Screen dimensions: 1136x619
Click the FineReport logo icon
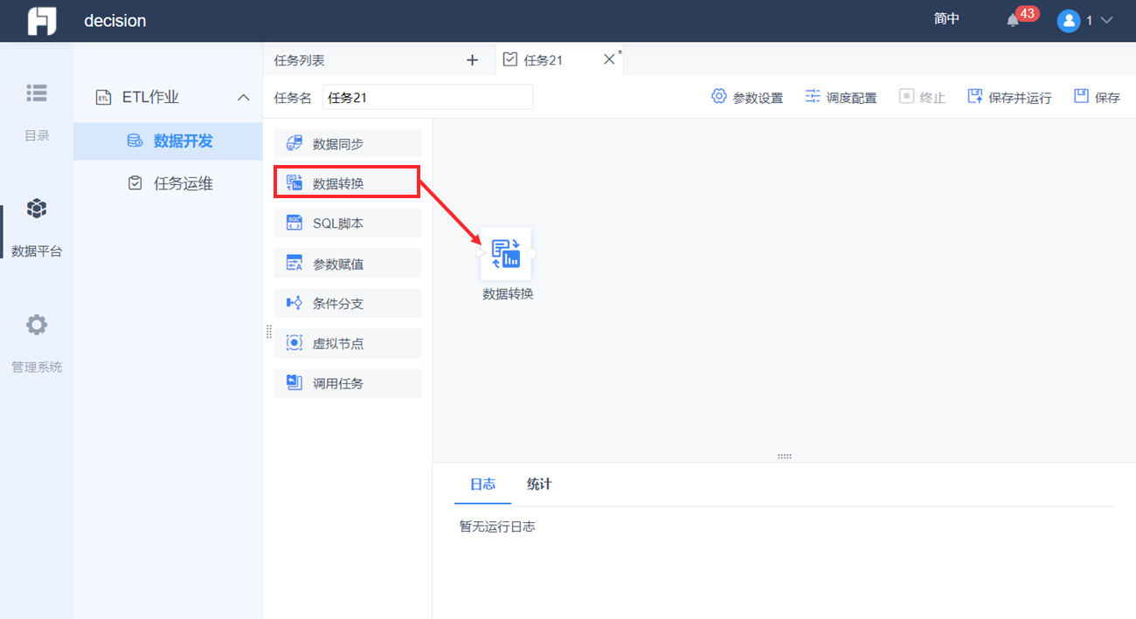click(42, 21)
